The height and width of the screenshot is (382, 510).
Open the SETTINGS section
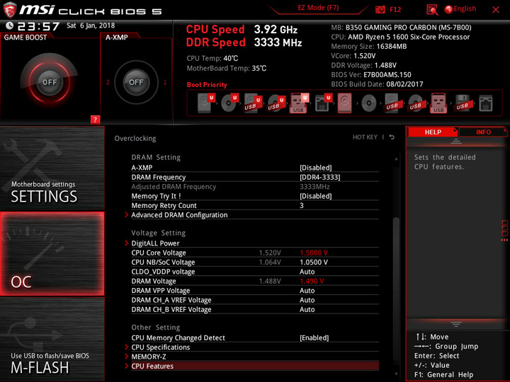(52, 168)
